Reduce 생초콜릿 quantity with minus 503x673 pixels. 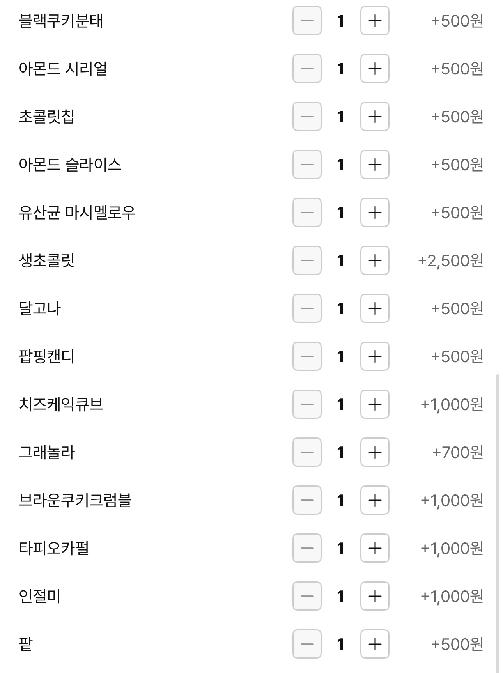[307, 260]
